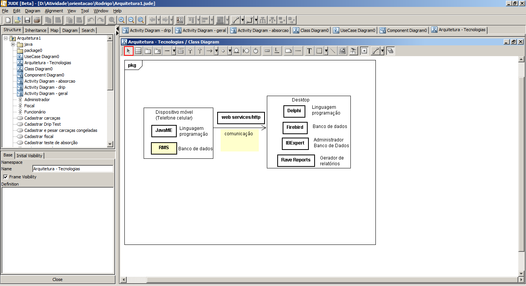Select the JavaME box in diagram
This screenshot has height=286, width=526.
[164, 131]
